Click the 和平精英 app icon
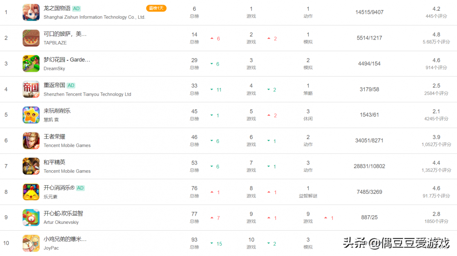 [31, 166]
